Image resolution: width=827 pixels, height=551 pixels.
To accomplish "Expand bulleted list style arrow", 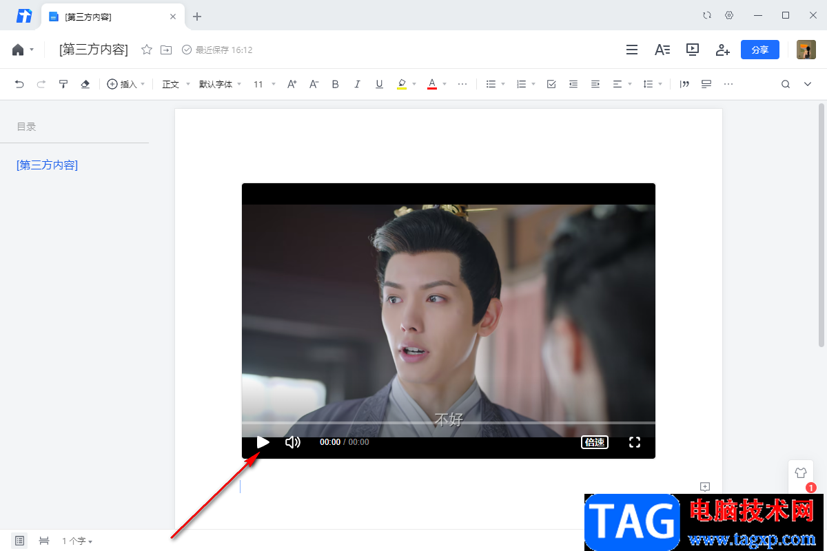I will coord(503,84).
